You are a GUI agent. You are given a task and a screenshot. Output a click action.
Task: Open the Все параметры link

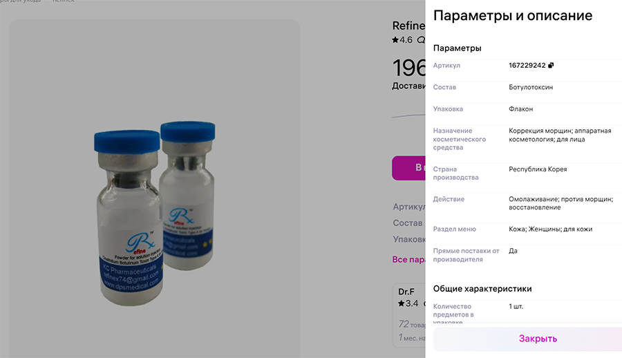tap(408, 259)
